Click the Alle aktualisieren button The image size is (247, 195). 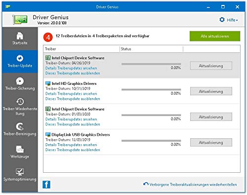coord(215,36)
